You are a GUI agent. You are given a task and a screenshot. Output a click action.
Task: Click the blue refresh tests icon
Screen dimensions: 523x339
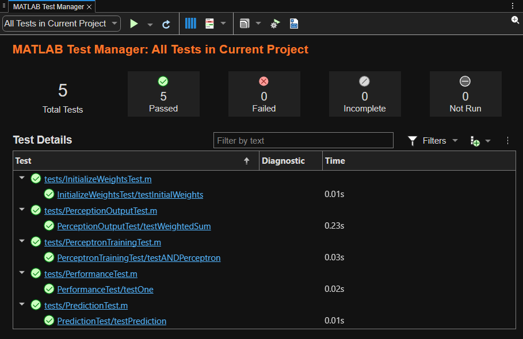coord(166,24)
